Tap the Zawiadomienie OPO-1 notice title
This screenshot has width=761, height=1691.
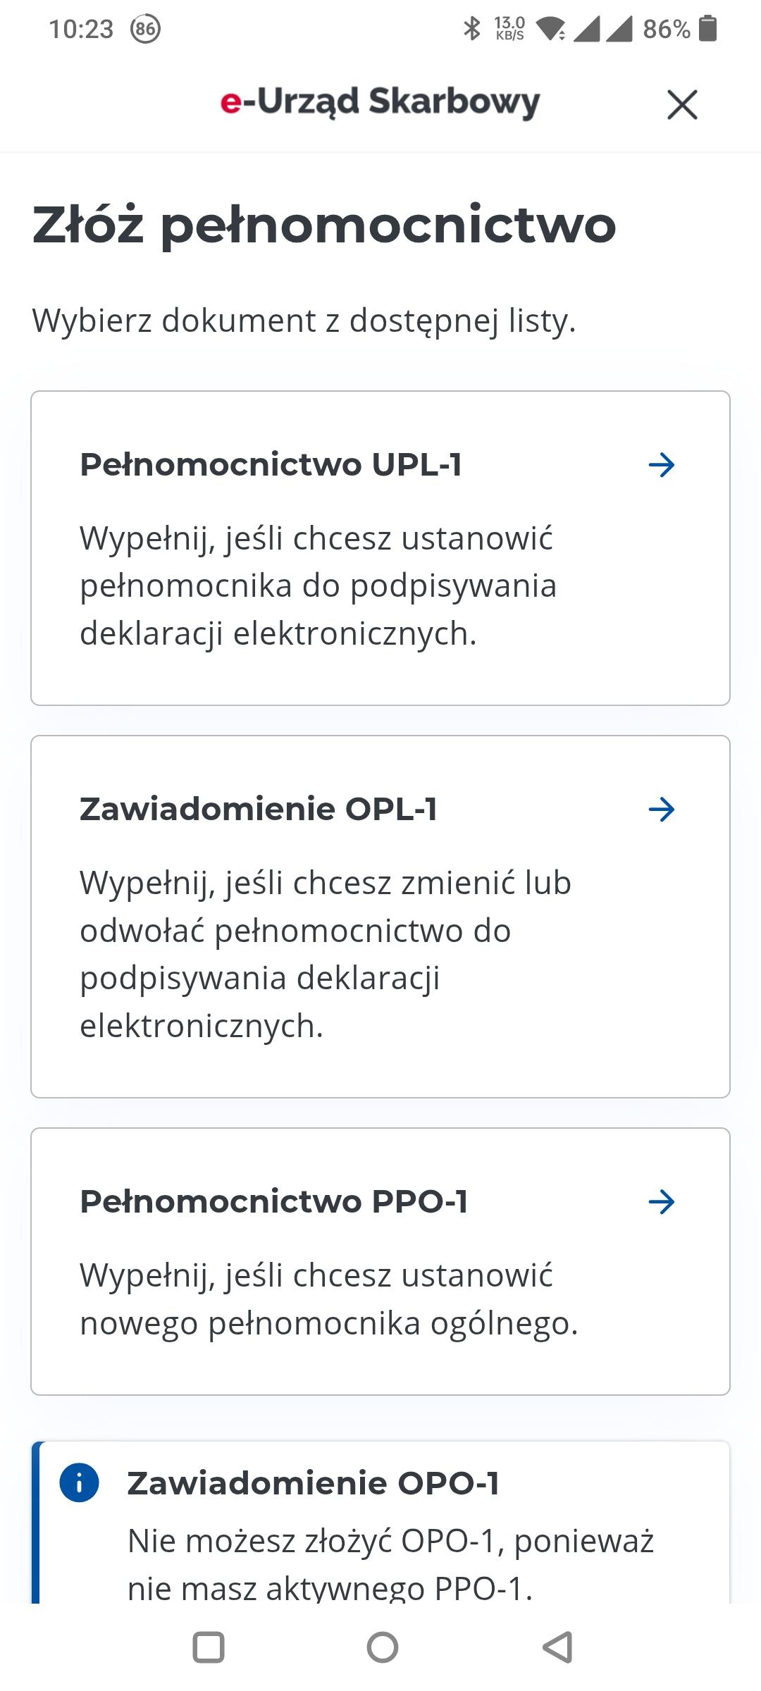pos(314,1483)
